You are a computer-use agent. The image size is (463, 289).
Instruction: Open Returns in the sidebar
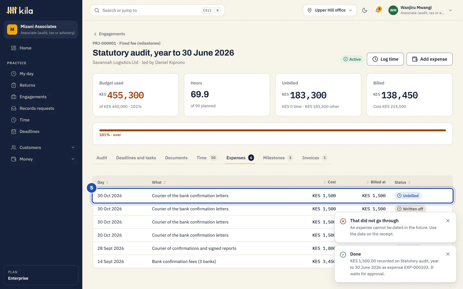pyautogui.click(x=41, y=85)
